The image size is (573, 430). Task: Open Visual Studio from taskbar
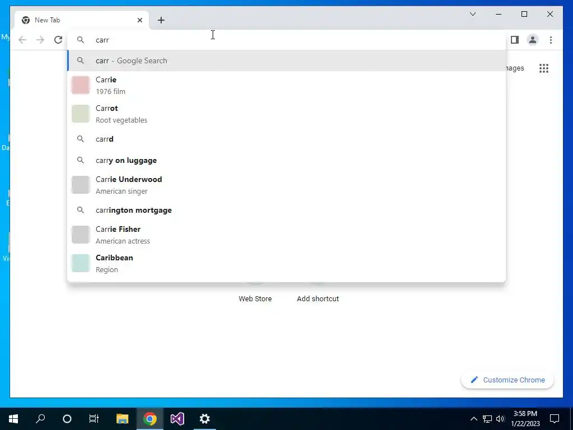(177, 419)
